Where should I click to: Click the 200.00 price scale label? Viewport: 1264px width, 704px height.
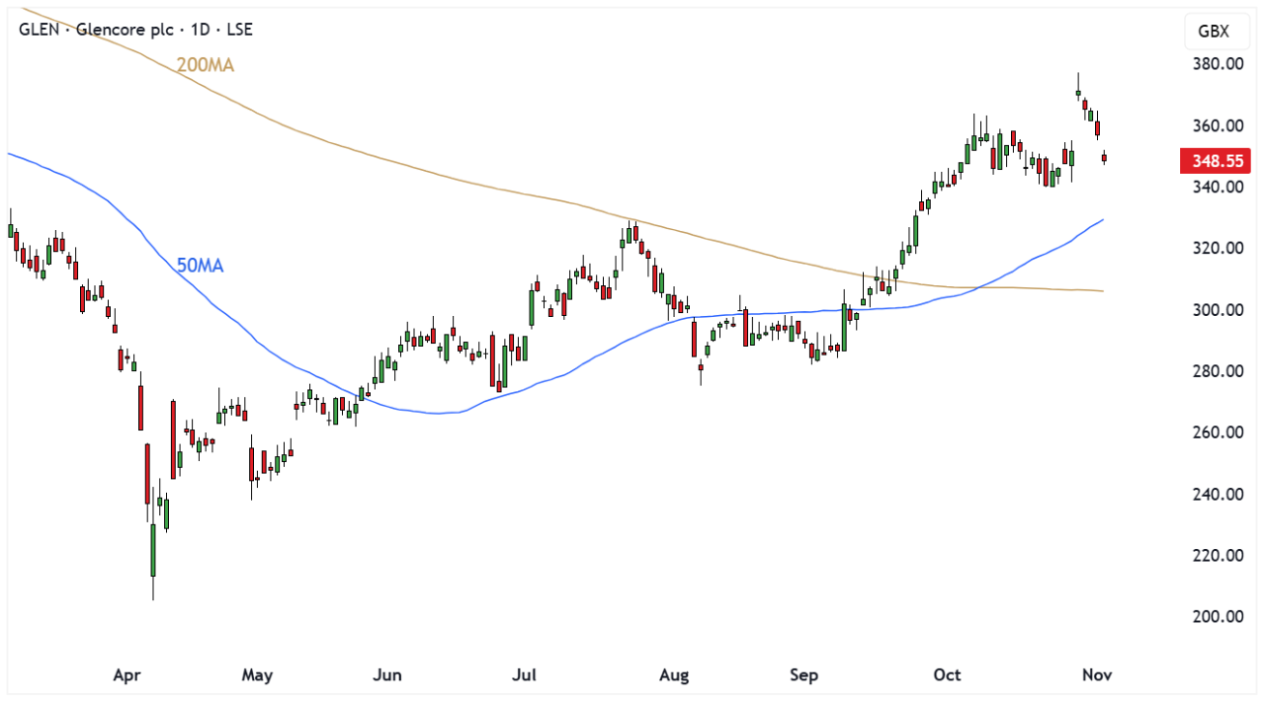(x=1217, y=617)
